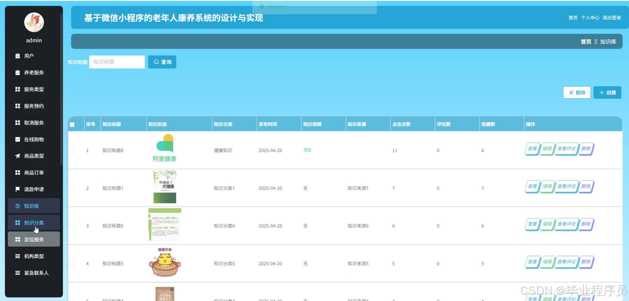Click 编辑 button for 知识标题8
629x301 pixels.
[547, 149]
